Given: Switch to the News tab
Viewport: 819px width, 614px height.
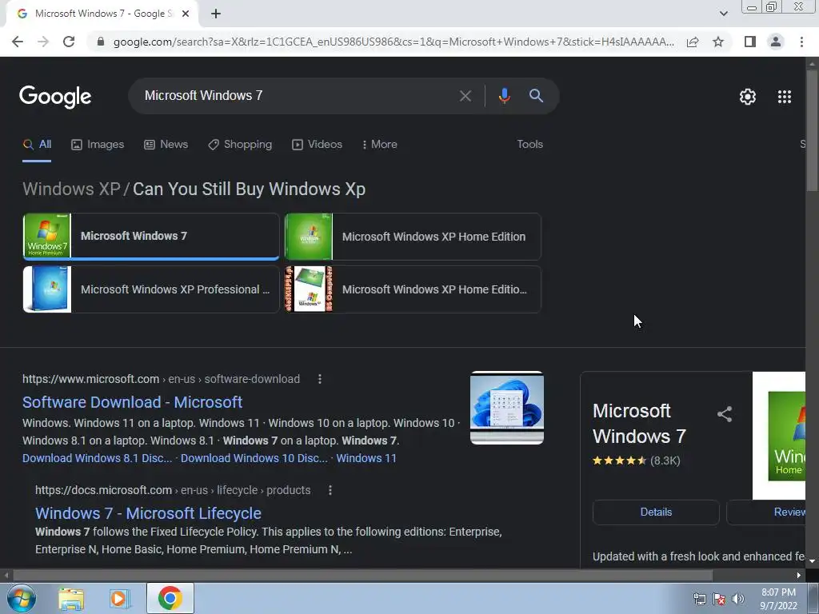Looking at the screenshot, I should [x=166, y=145].
